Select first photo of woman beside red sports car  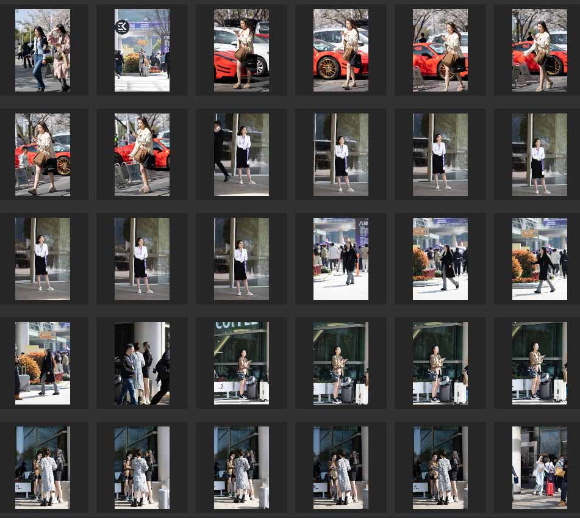[x=242, y=50]
